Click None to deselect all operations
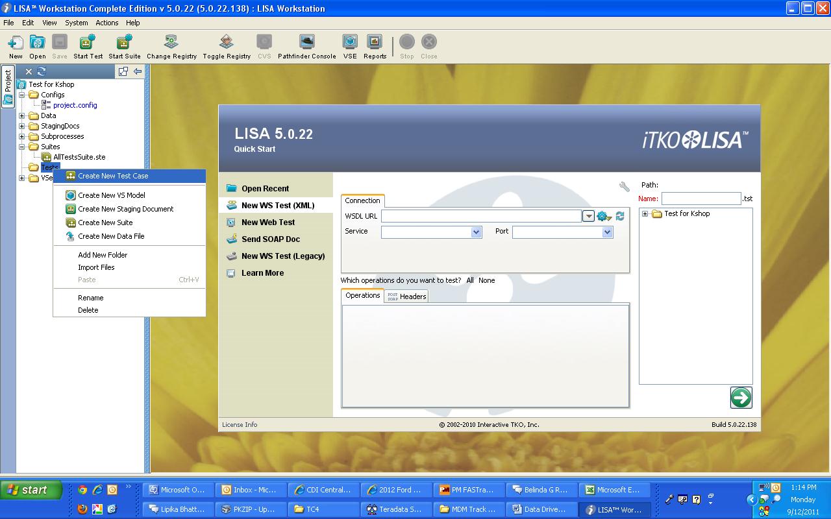This screenshot has width=831, height=519. click(488, 280)
